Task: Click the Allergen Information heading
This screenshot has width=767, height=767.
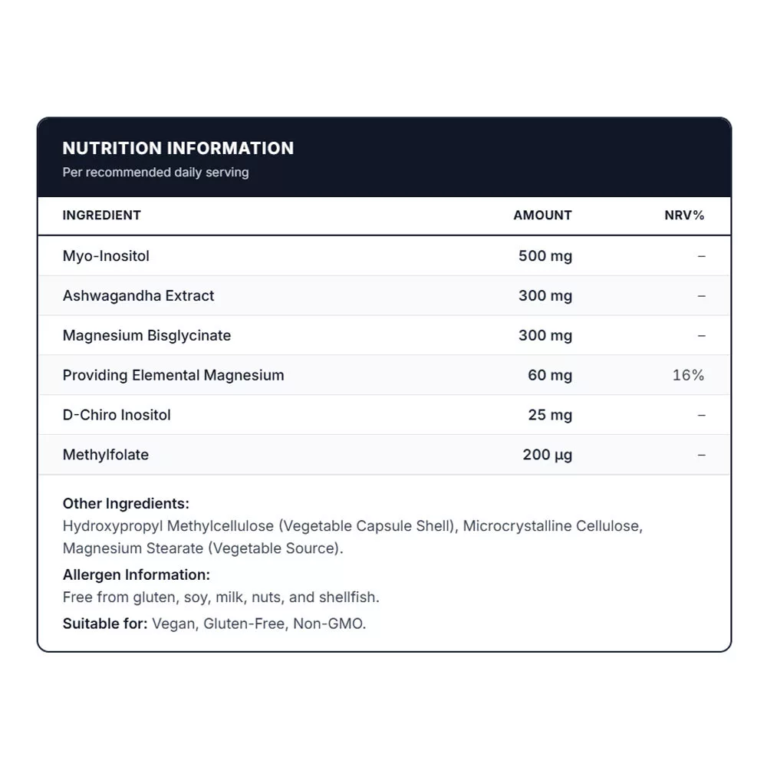Action: [x=137, y=574]
